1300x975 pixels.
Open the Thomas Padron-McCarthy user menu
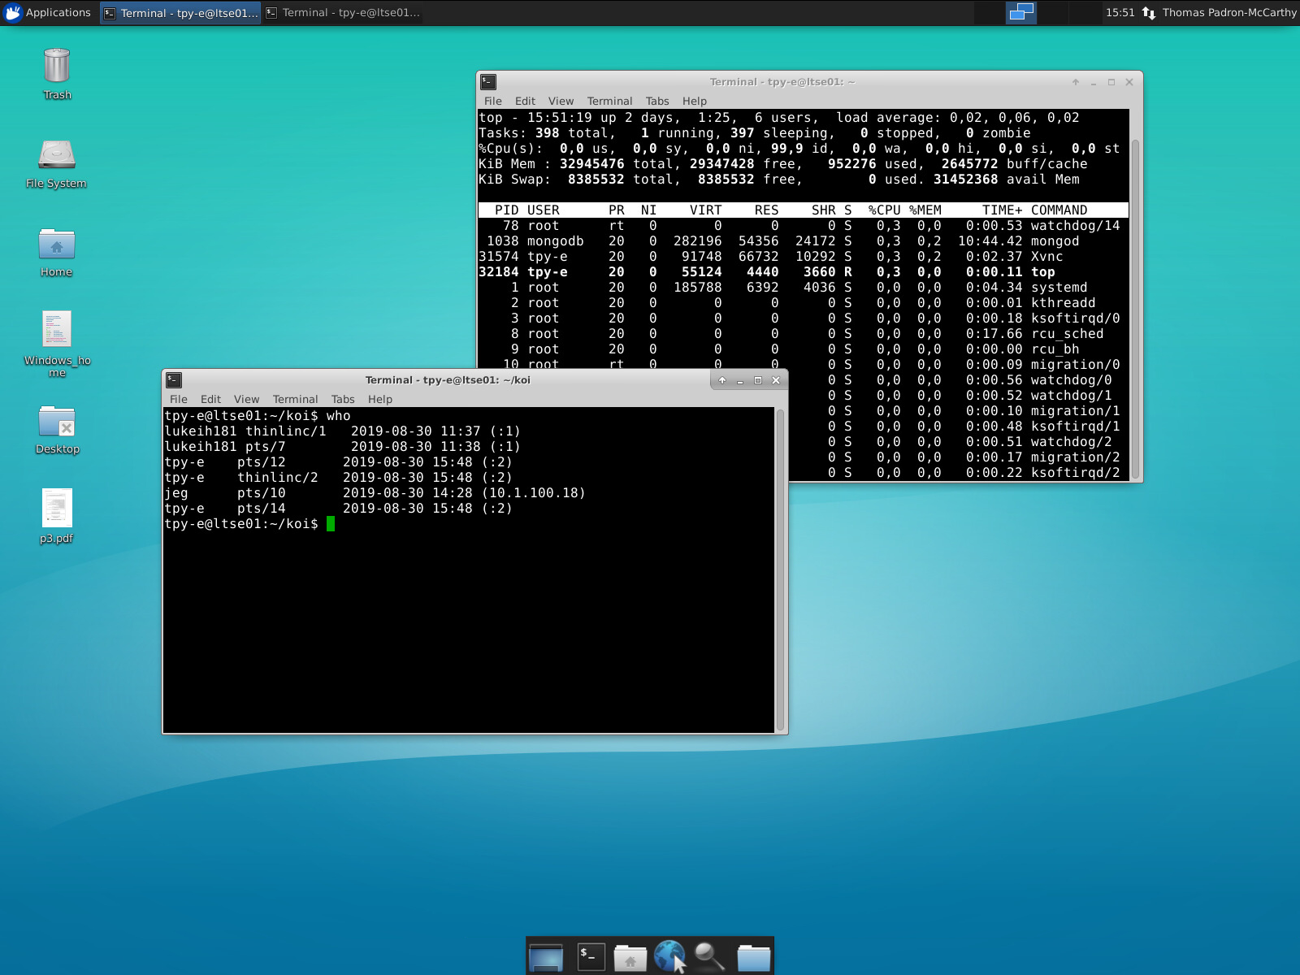[x=1228, y=12]
